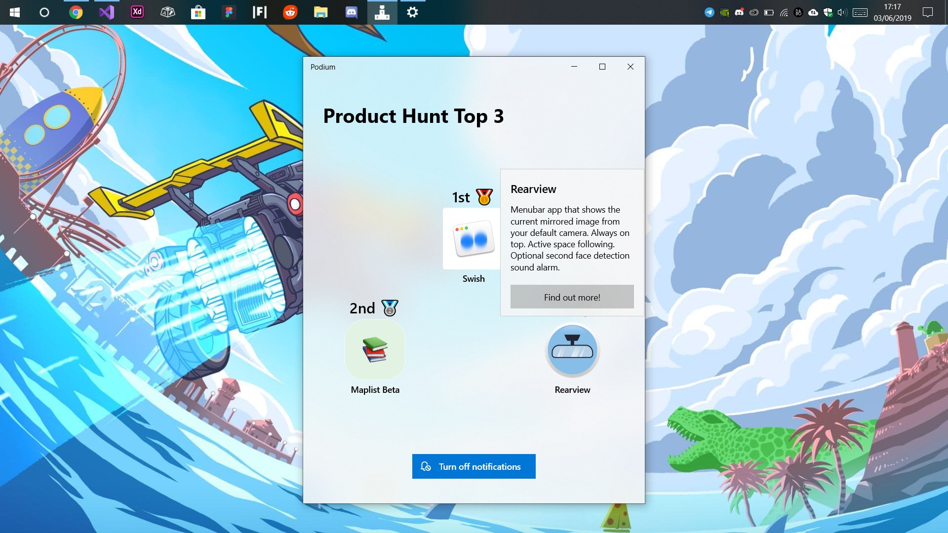The height and width of the screenshot is (533, 948).
Task: Click the Swish app icon in first place
Action: 473,239
